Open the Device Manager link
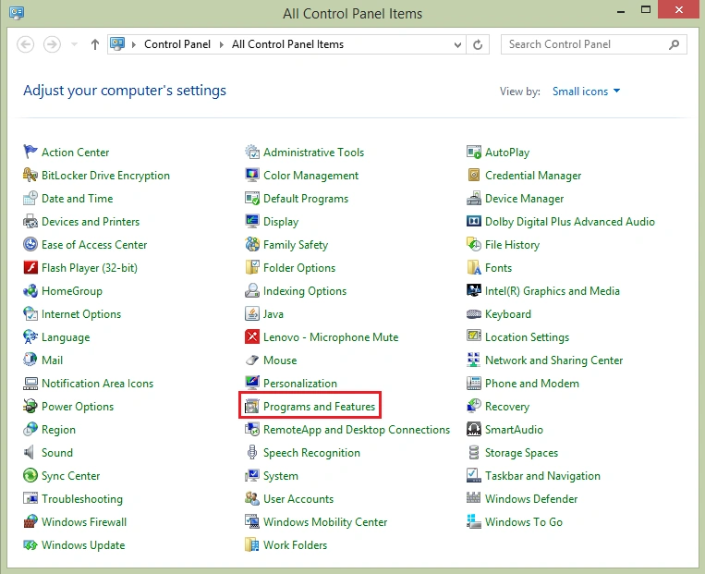The width and height of the screenshot is (705, 574). coord(524,199)
